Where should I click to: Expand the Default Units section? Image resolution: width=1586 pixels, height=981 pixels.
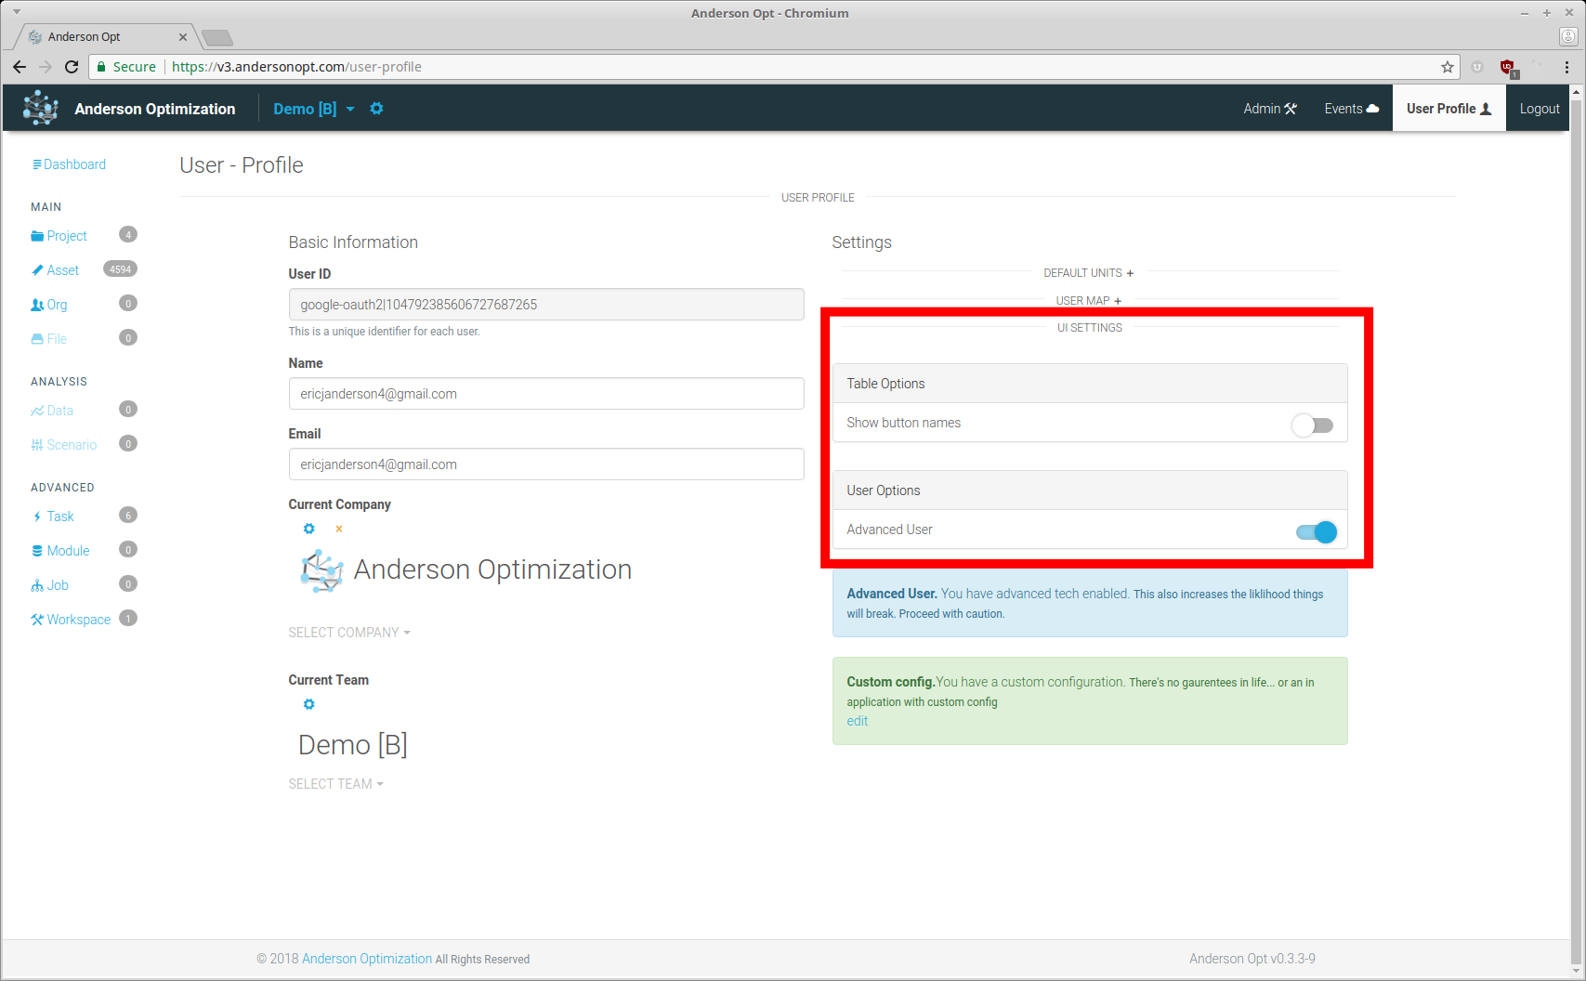coord(1088,273)
